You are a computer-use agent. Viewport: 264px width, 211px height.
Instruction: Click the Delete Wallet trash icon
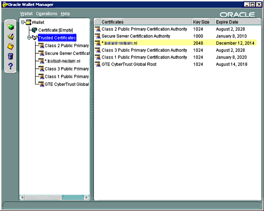tap(10, 56)
